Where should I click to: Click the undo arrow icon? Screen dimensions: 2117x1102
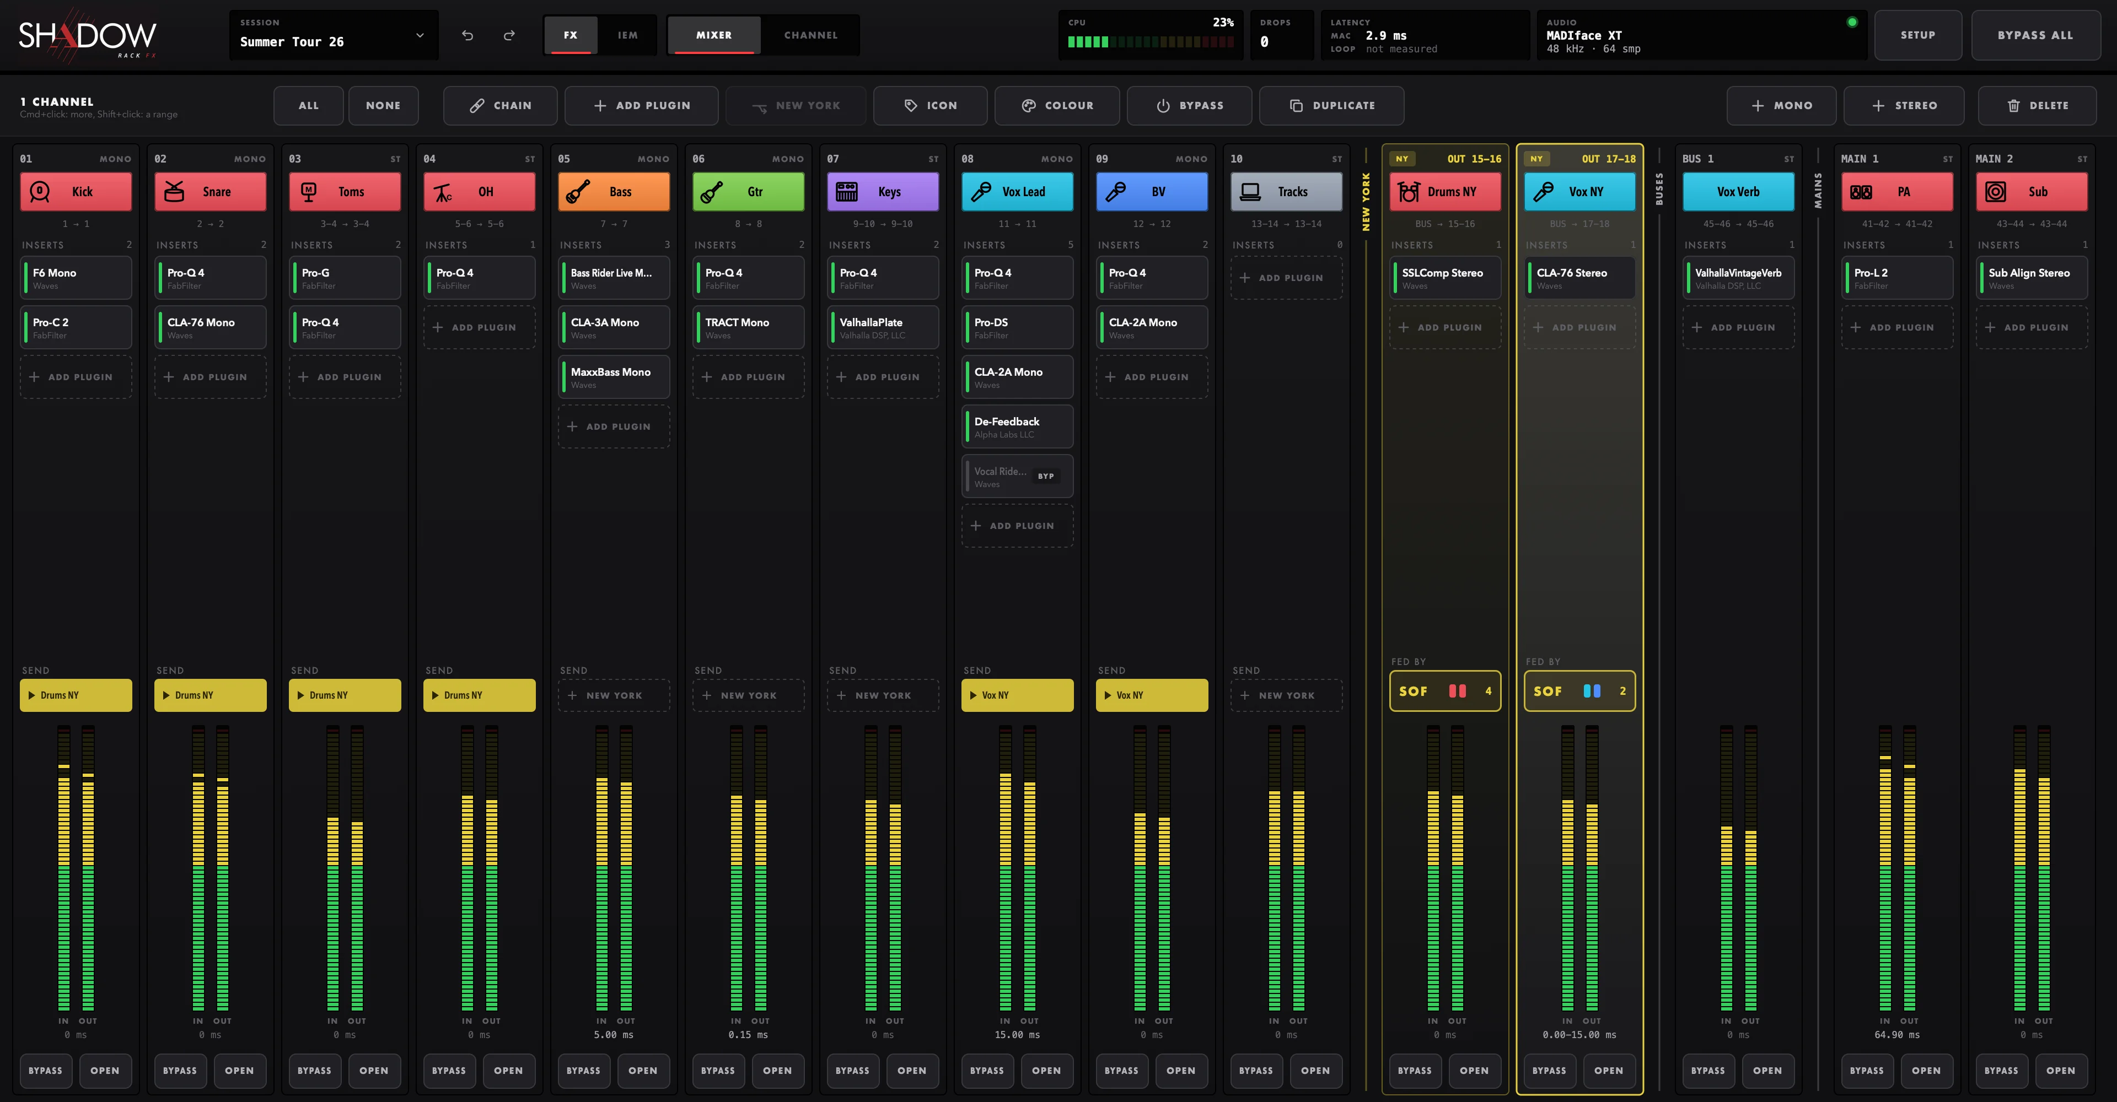(468, 35)
